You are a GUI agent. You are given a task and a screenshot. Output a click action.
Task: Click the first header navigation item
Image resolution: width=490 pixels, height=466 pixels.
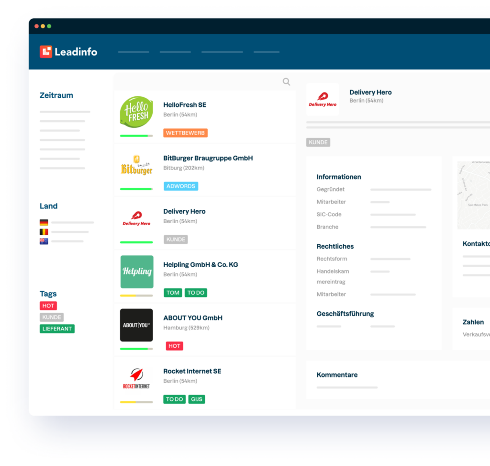point(134,52)
